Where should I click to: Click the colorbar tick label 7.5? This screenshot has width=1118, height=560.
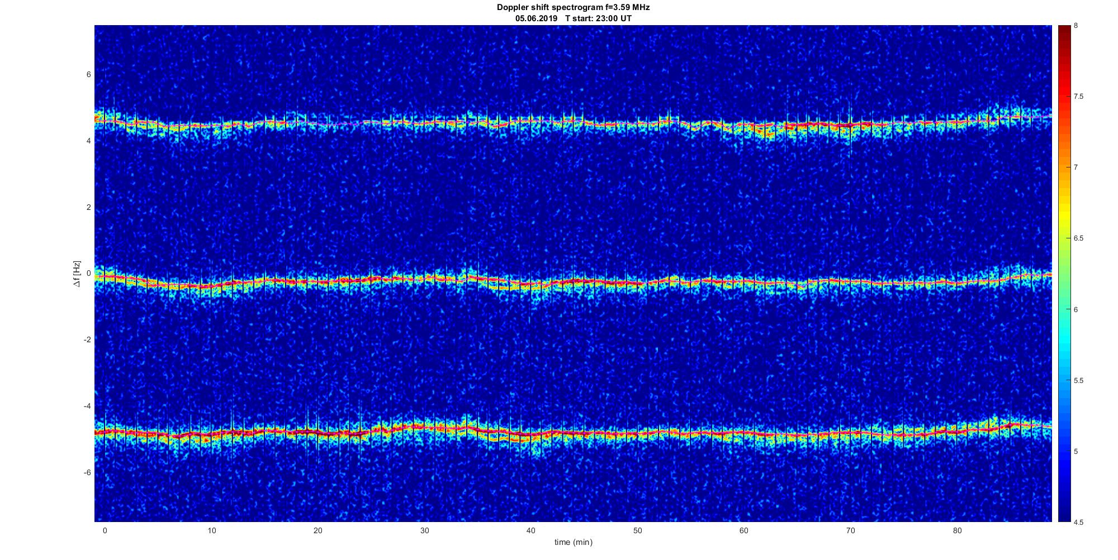coord(1079,97)
